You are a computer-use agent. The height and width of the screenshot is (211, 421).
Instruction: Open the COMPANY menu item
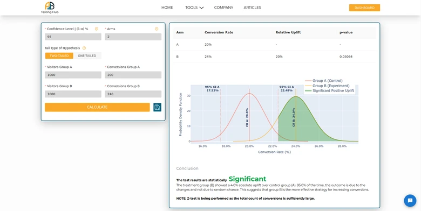click(x=223, y=8)
